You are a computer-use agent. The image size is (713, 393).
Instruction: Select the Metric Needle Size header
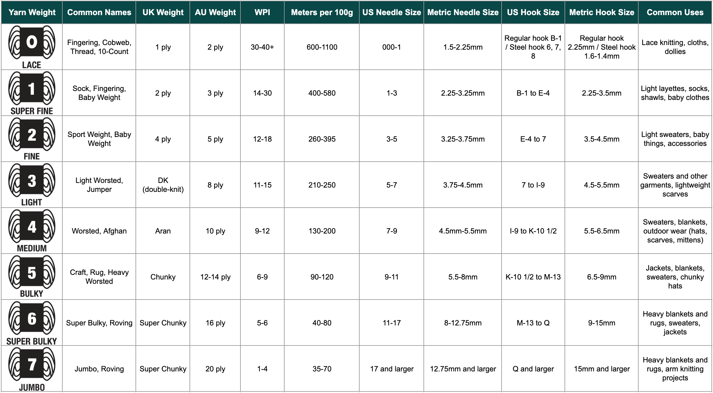pyautogui.click(x=463, y=12)
